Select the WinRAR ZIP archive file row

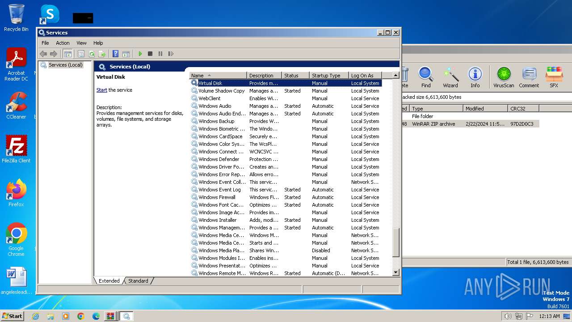point(470,124)
